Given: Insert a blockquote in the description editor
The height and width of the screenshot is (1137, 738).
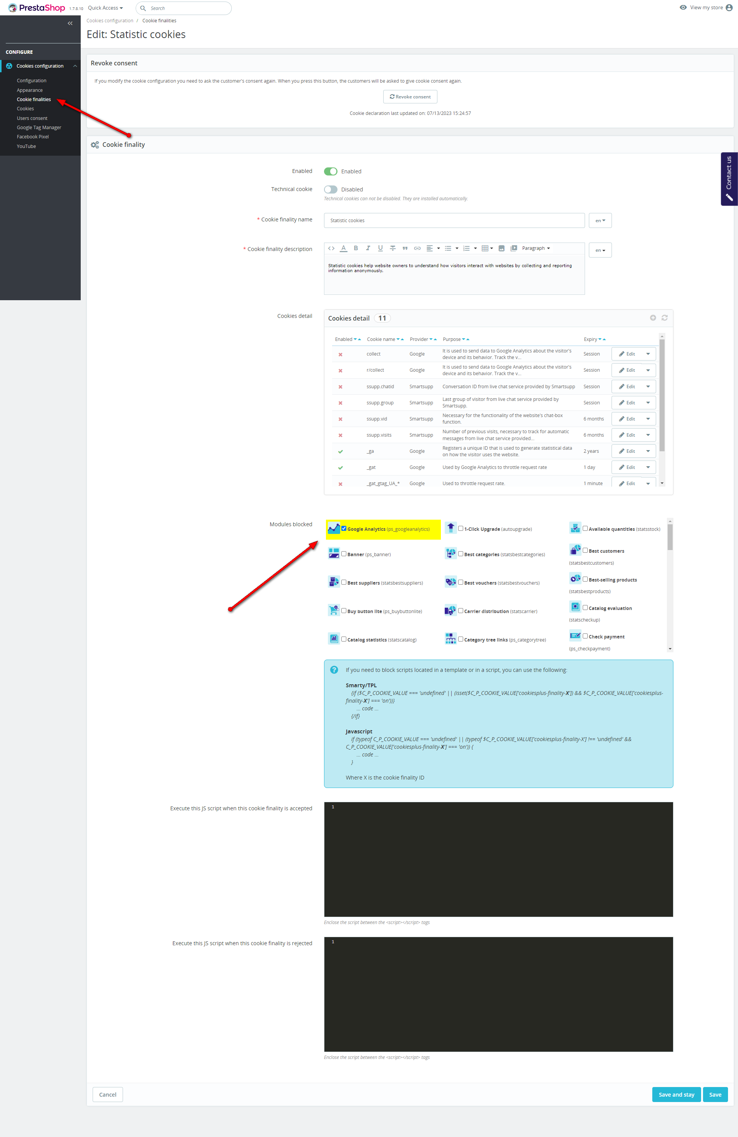Looking at the screenshot, I should pyautogui.click(x=405, y=248).
